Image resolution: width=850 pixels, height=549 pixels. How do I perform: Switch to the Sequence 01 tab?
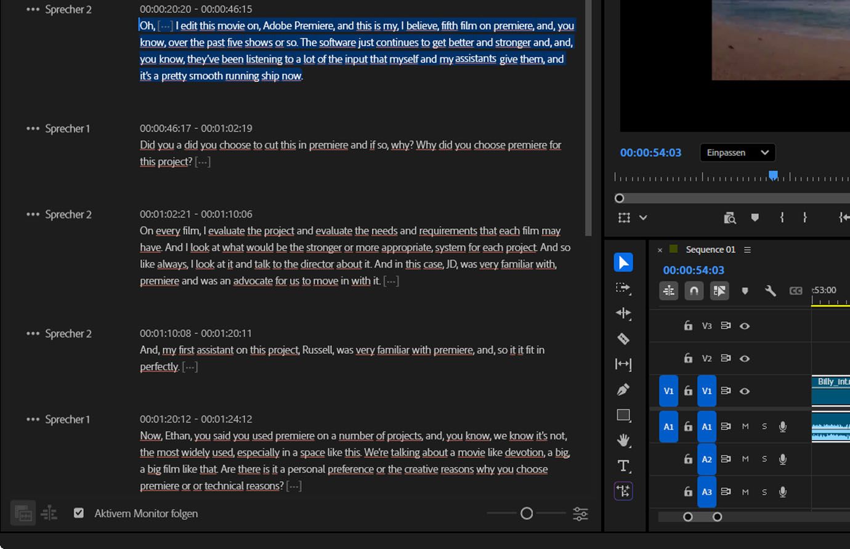point(711,249)
